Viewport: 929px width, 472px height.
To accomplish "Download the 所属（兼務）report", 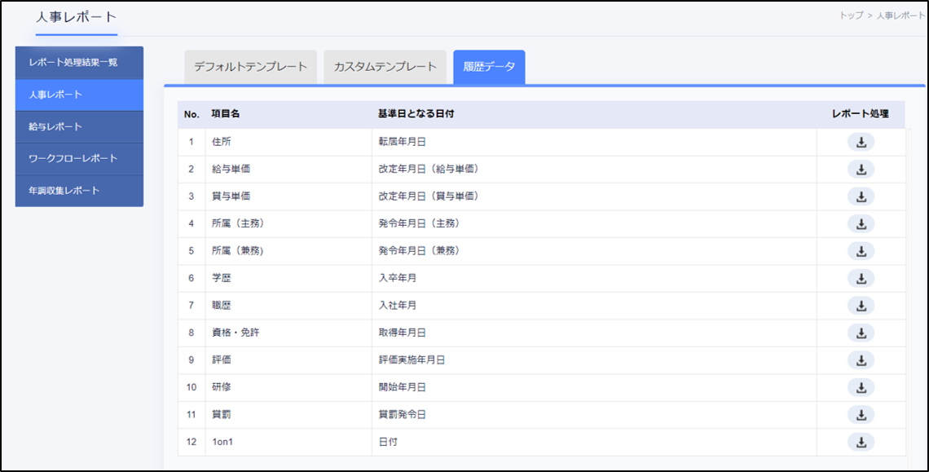I will tap(861, 251).
